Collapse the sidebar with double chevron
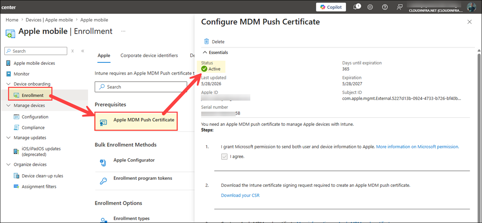Image resolution: width=482 pixels, height=223 pixels. [x=83, y=51]
